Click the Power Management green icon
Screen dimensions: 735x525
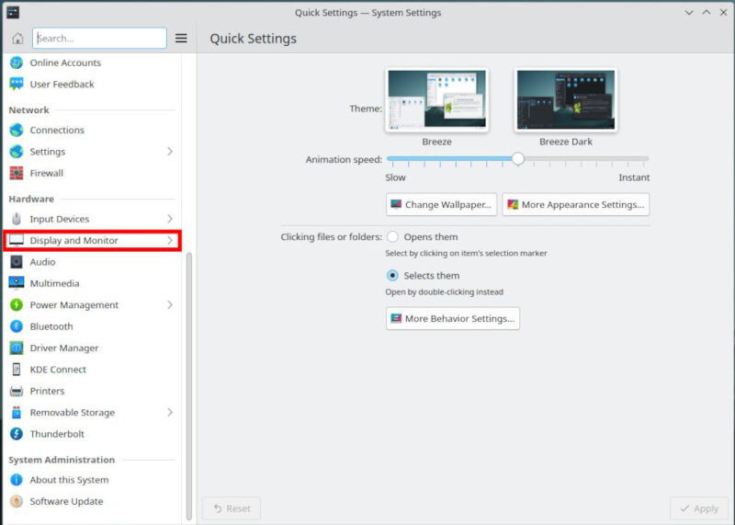[17, 305]
